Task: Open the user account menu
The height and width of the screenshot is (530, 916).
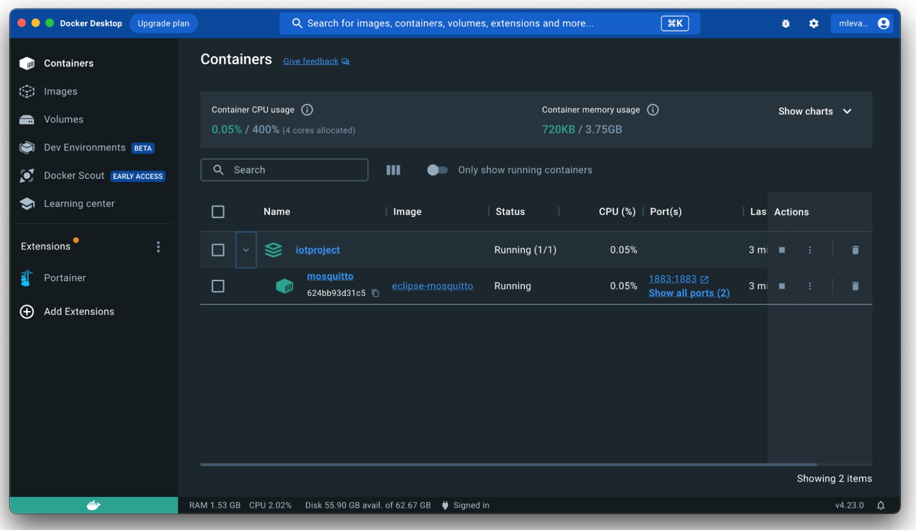Action: click(862, 23)
